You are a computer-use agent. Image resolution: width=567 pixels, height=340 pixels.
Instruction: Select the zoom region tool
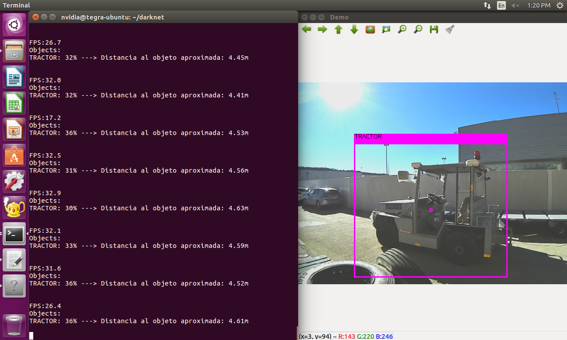coord(386,29)
